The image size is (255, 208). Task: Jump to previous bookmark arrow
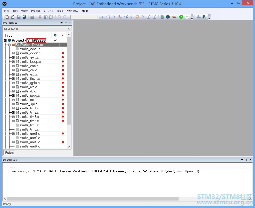coord(131,17)
